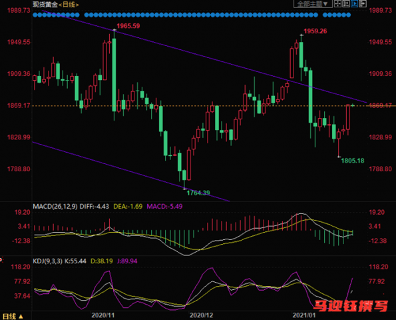Select the upper purple channel trendline

(202, 55)
